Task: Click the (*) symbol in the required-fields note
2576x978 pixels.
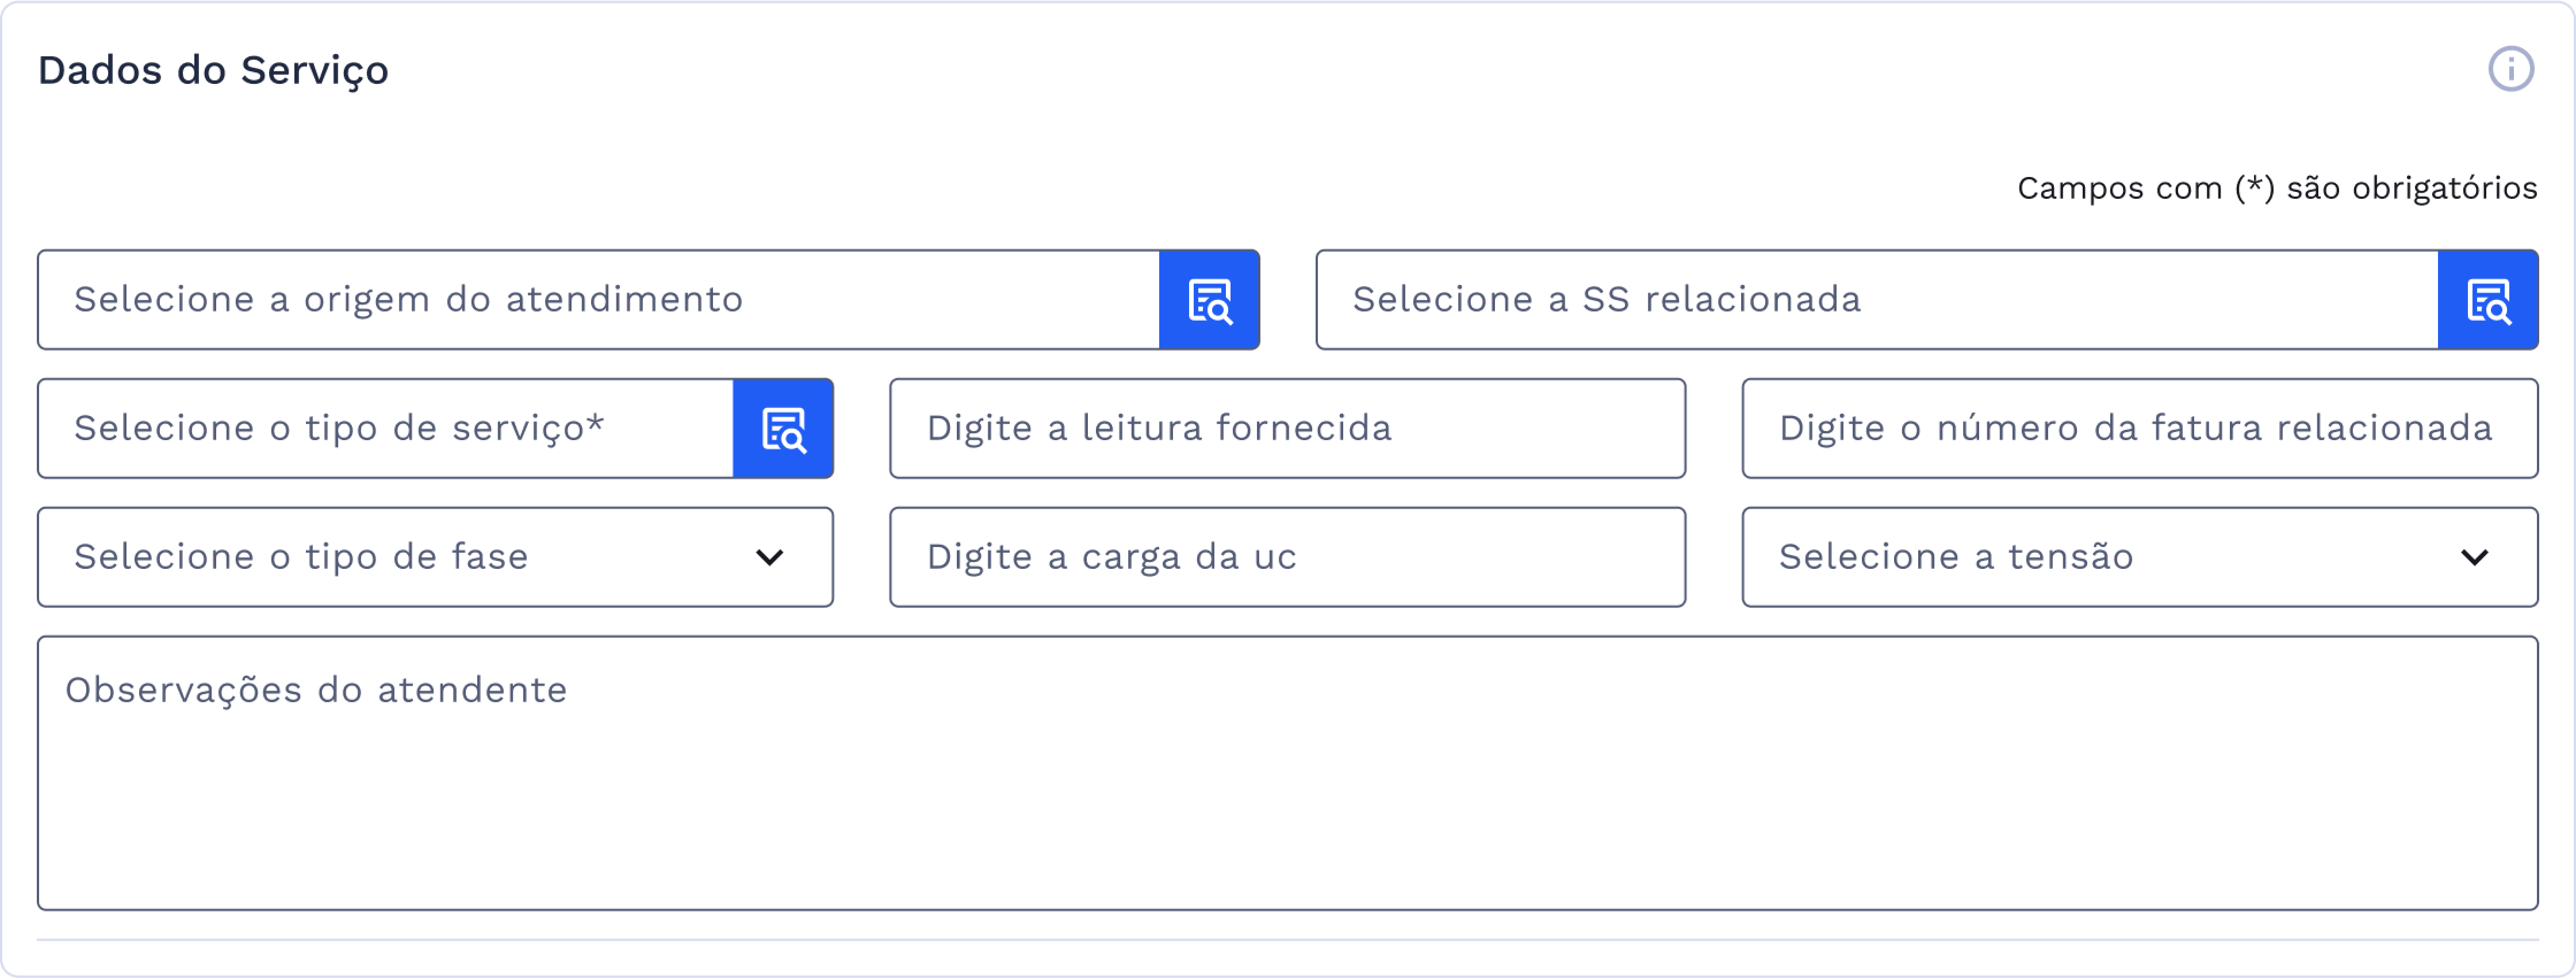Action: pos(2255,188)
